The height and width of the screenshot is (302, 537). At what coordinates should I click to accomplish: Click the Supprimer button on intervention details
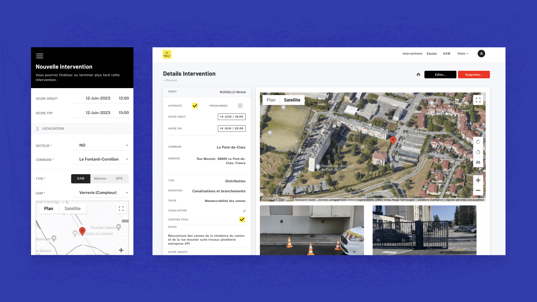(x=474, y=74)
